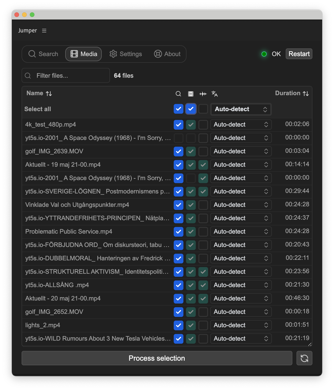Open language dropdown for lights_2.mp4
Viewport: 334px width, 390px height.
pos(241,325)
